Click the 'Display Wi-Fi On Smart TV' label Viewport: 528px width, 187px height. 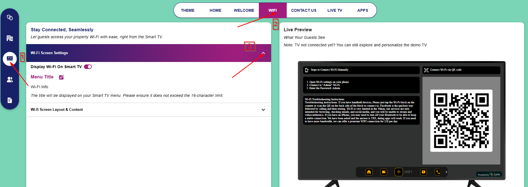[56, 67]
